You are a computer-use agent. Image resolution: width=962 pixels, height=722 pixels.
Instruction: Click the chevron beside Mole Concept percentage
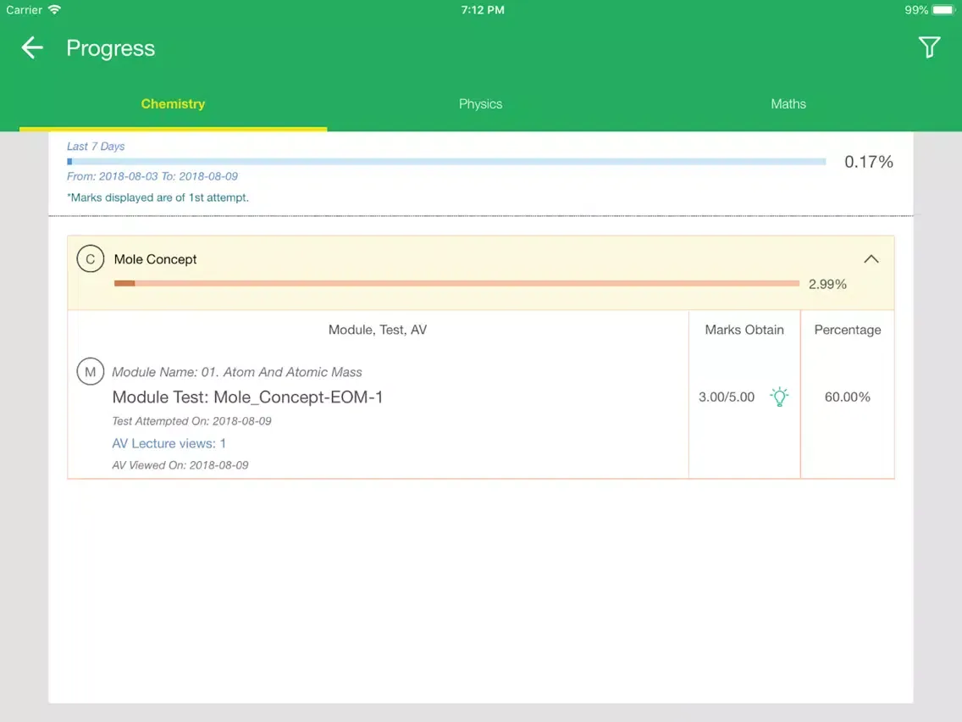tap(871, 258)
